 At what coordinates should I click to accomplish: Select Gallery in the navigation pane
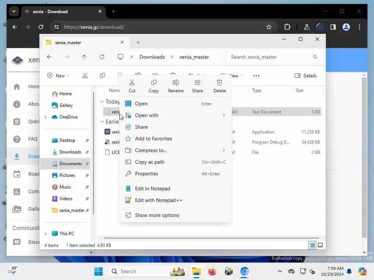point(62,105)
